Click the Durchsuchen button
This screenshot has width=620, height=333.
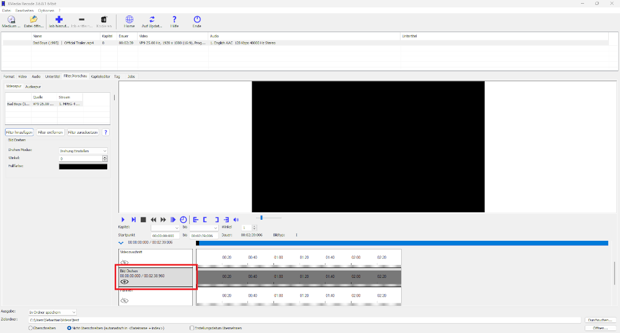point(600,320)
